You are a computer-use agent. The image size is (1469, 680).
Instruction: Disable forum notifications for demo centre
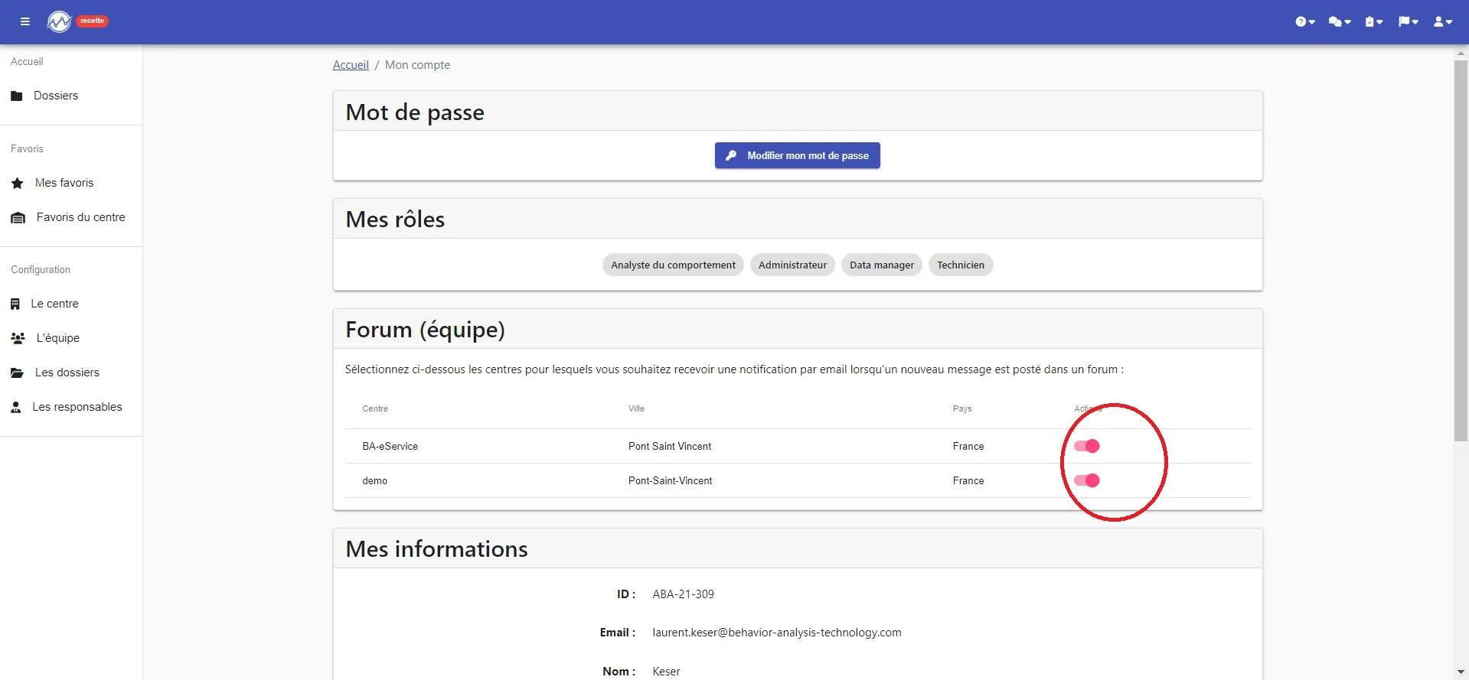point(1087,480)
